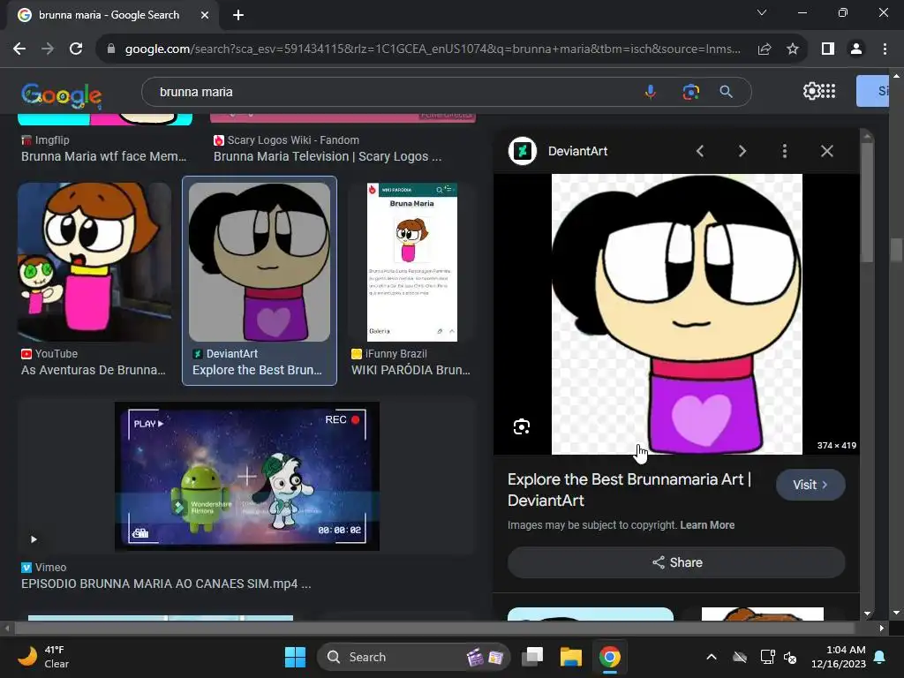904x678 pixels.
Task: Close the image preview panel
Action: click(x=826, y=151)
